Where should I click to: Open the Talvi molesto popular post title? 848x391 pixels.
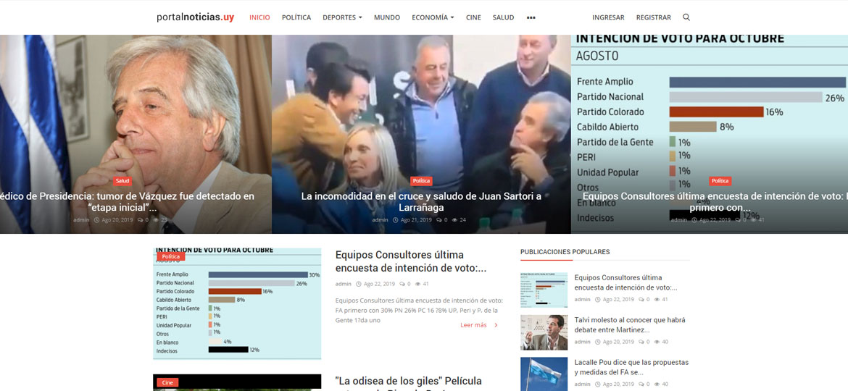click(x=629, y=324)
